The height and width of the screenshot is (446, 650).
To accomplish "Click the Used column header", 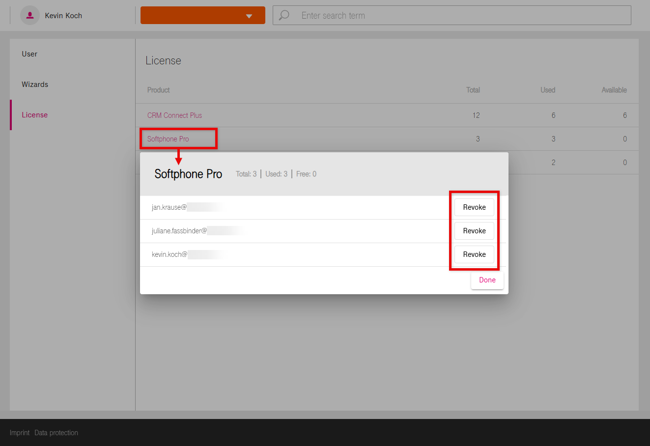I will (x=547, y=90).
